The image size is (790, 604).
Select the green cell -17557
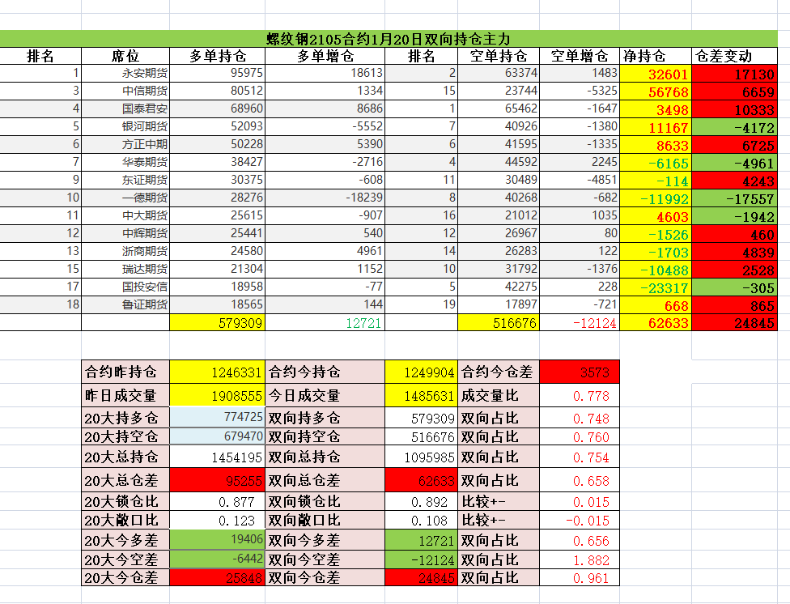coord(735,198)
